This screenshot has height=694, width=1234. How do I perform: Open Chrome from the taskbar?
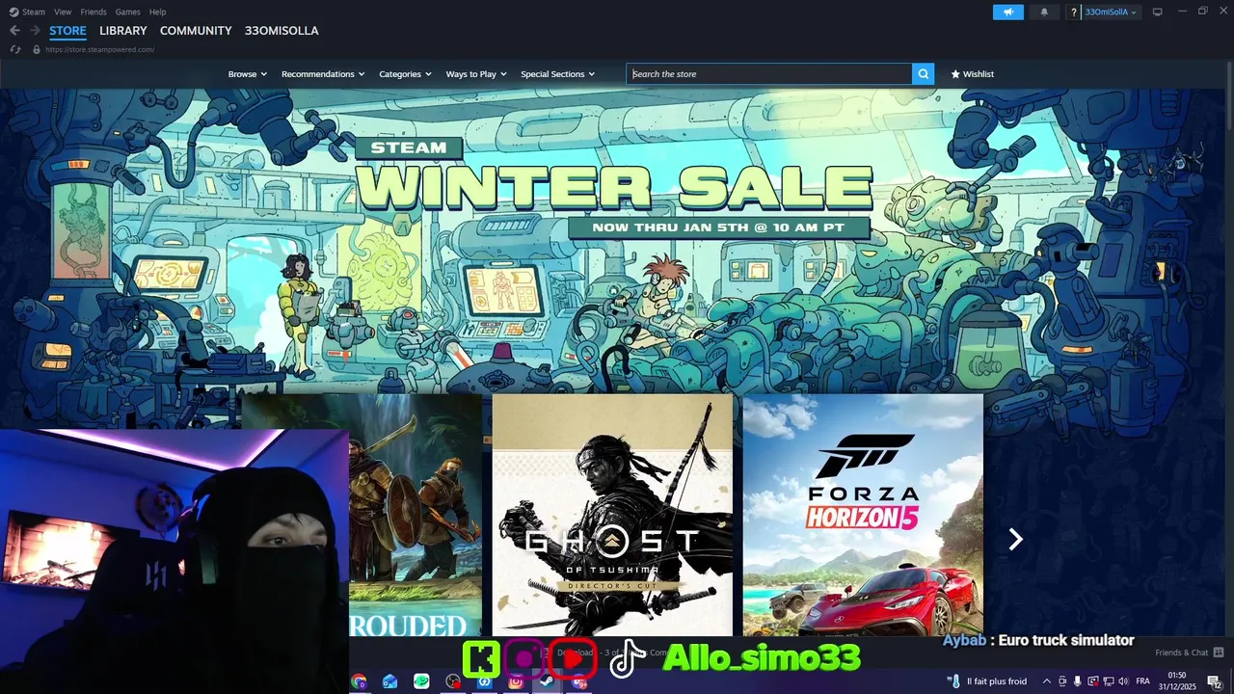pyautogui.click(x=360, y=681)
